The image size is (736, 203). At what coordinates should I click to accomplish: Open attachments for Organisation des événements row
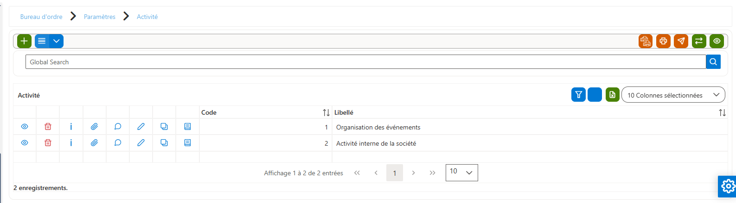click(x=94, y=127)
